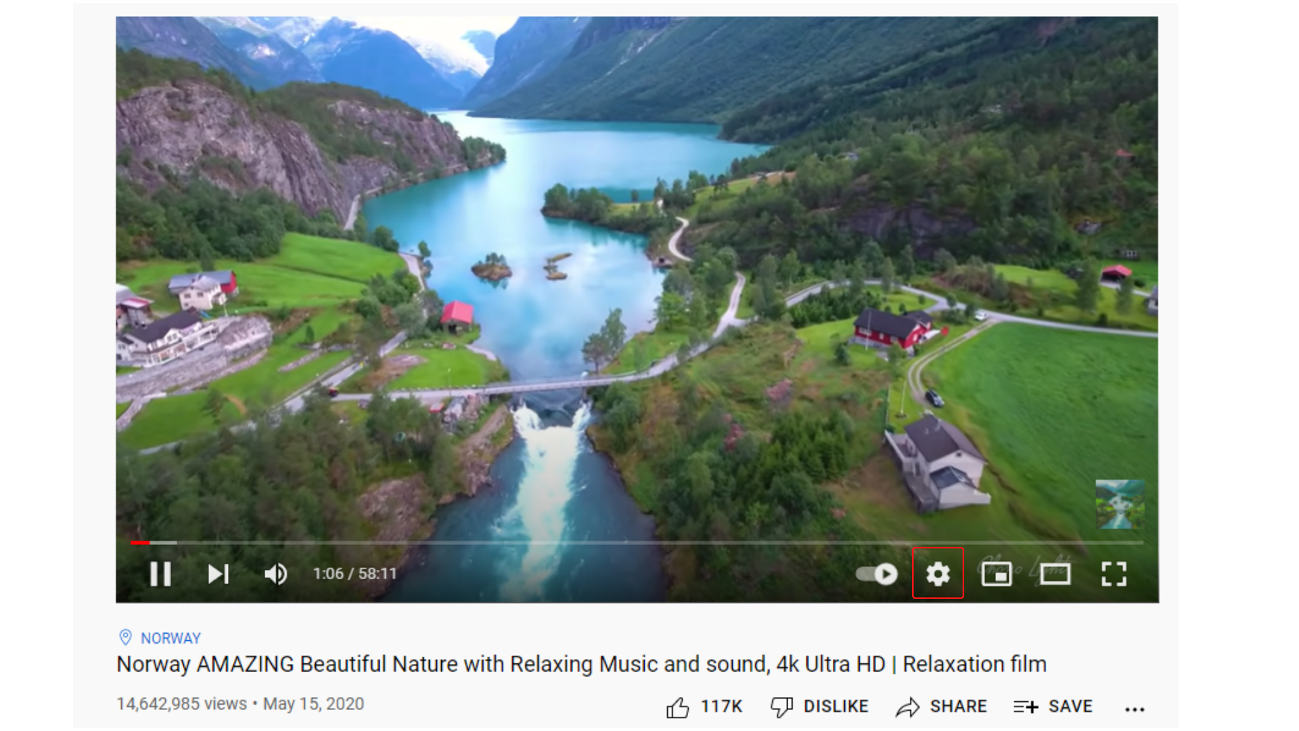Image resolution: width=1299 pixels, height=731 pixels.
Task: Like the video with thumbs up
Action: click(x=677, y=707)
